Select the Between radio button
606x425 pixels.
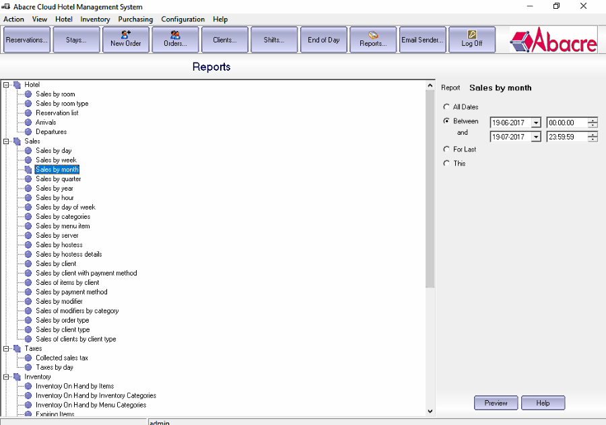point(447,121)
